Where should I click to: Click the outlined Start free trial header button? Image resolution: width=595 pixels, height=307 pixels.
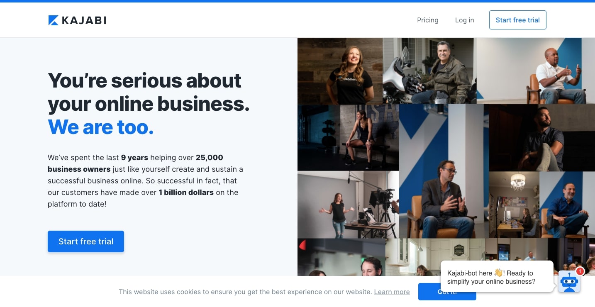pyautogui.click(x=517, y=20)
